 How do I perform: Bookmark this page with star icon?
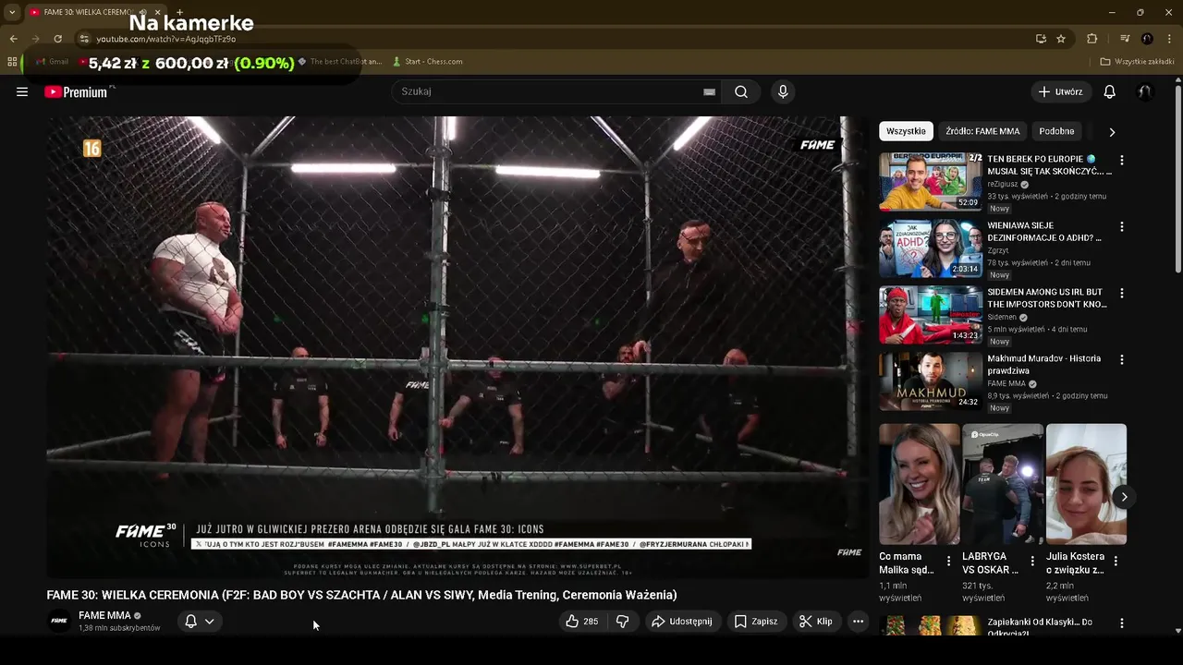tap(1061, 39)
